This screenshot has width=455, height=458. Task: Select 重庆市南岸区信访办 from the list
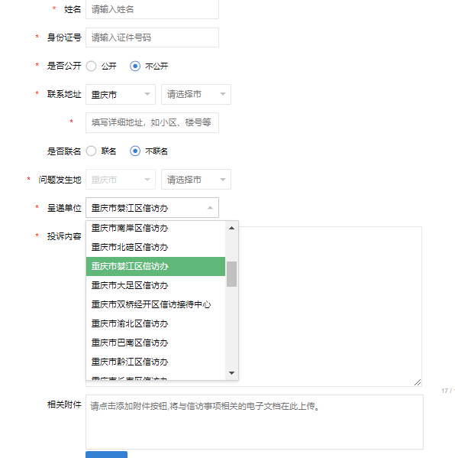(x=156, y=228)
